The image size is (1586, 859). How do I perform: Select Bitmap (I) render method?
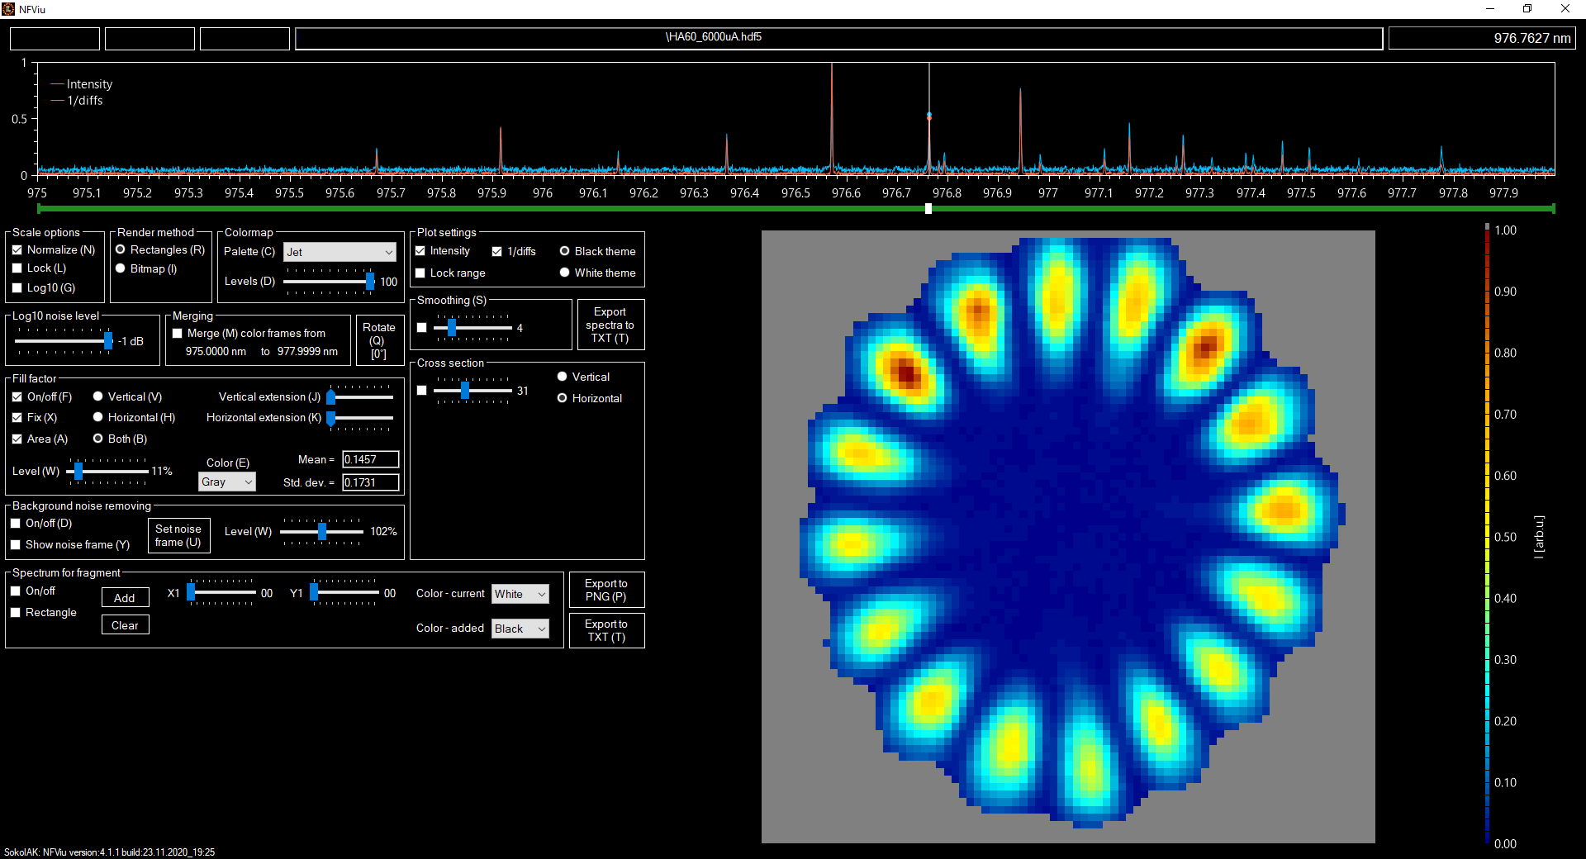point(121,268)
